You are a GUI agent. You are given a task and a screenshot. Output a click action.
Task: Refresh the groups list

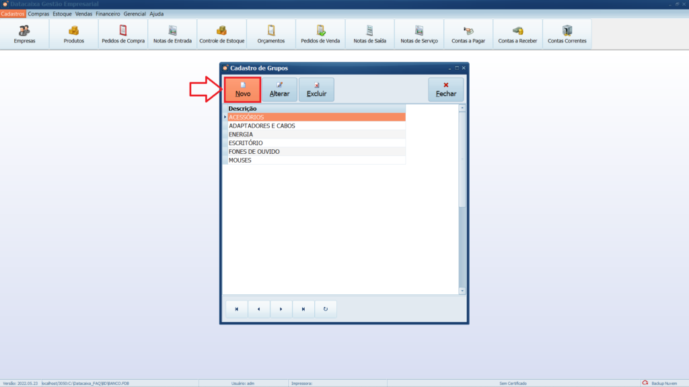click(326, 309)
